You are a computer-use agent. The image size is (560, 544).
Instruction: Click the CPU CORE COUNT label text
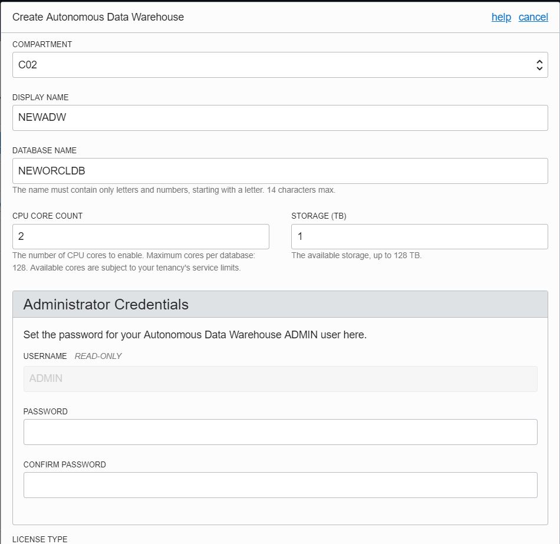[48, 216]
